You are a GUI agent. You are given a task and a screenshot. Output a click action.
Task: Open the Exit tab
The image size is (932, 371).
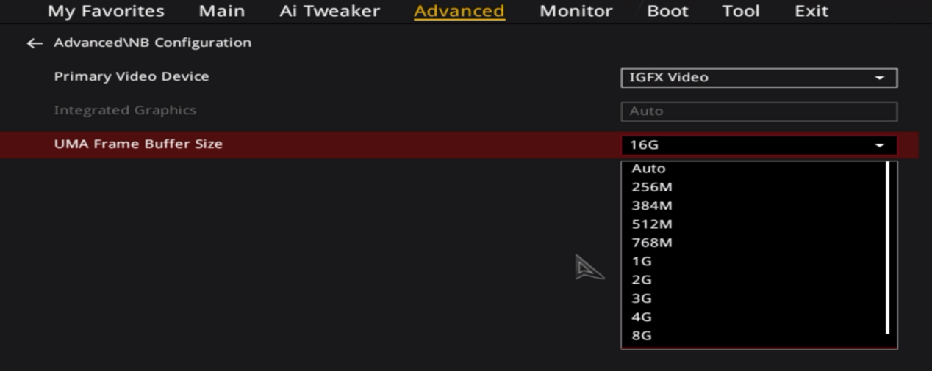click(x=811, y=11)
